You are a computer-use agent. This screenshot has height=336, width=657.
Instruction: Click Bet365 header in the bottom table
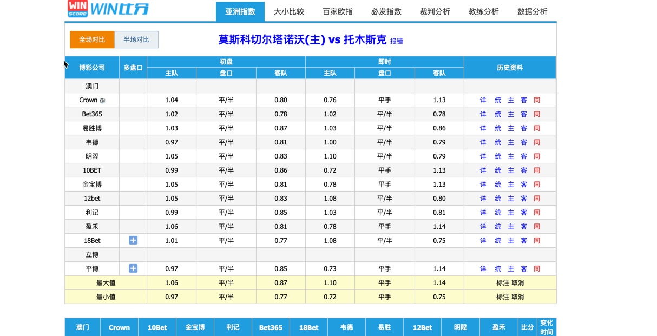coord(271,327)
